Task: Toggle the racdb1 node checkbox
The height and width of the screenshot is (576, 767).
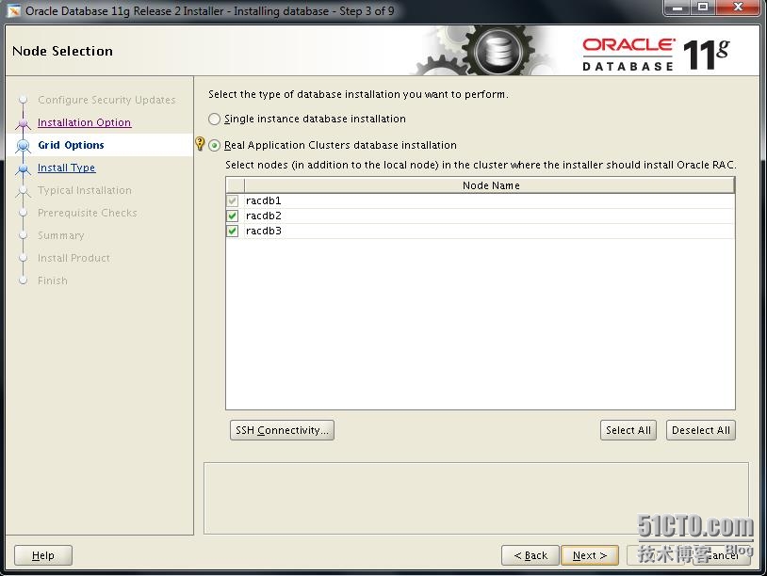Action: (233, 200)
